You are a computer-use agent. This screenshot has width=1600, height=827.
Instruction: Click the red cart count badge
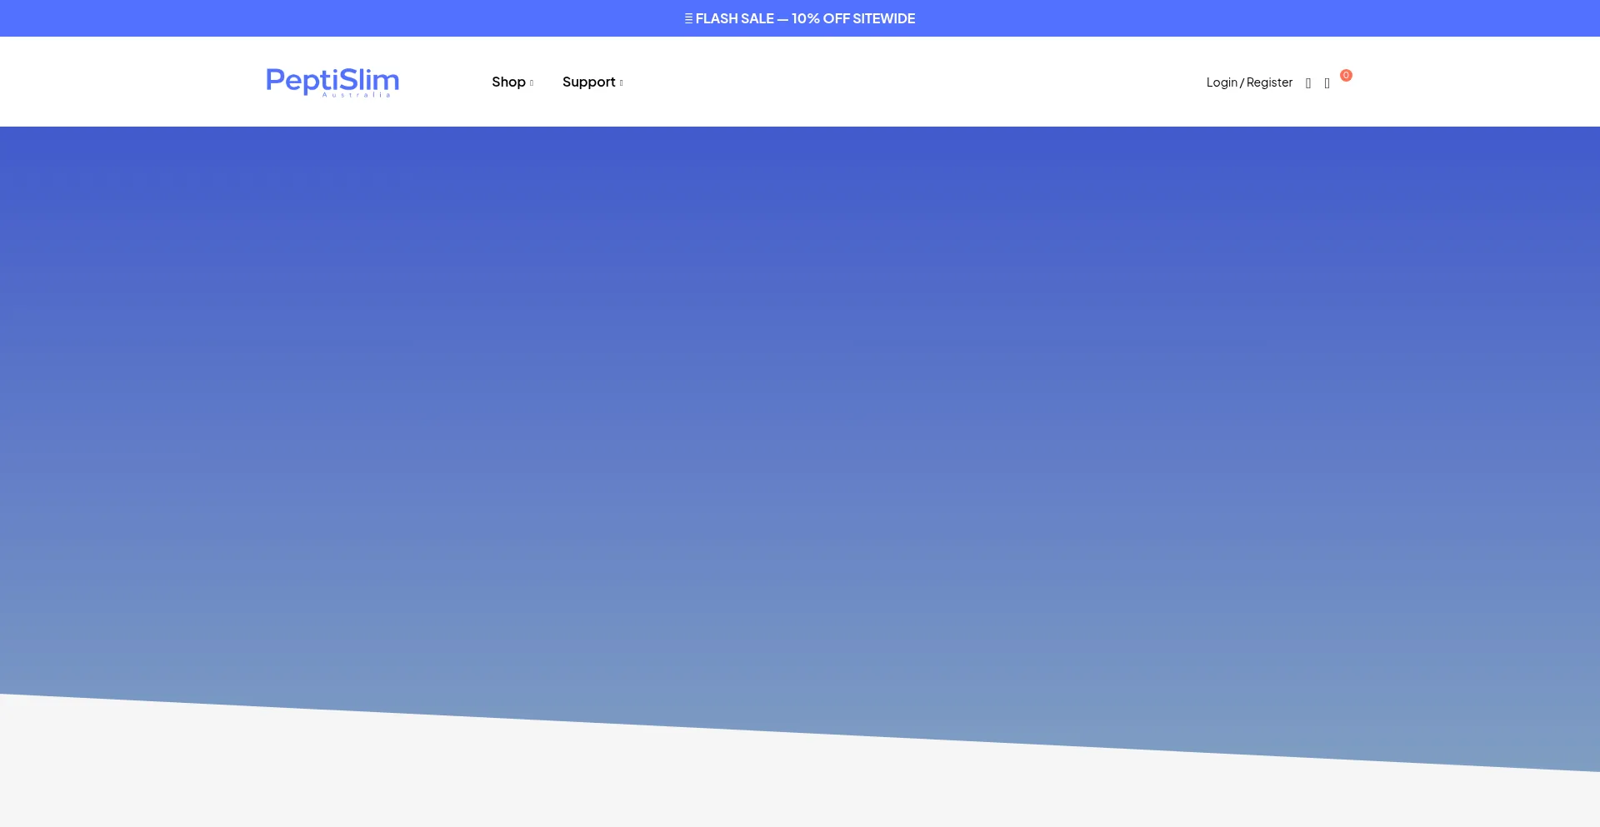tap(1346, 75)
